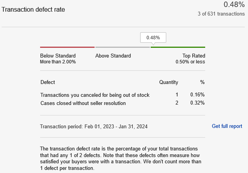Open the Get full report link
248x173 pixels.
227,126
